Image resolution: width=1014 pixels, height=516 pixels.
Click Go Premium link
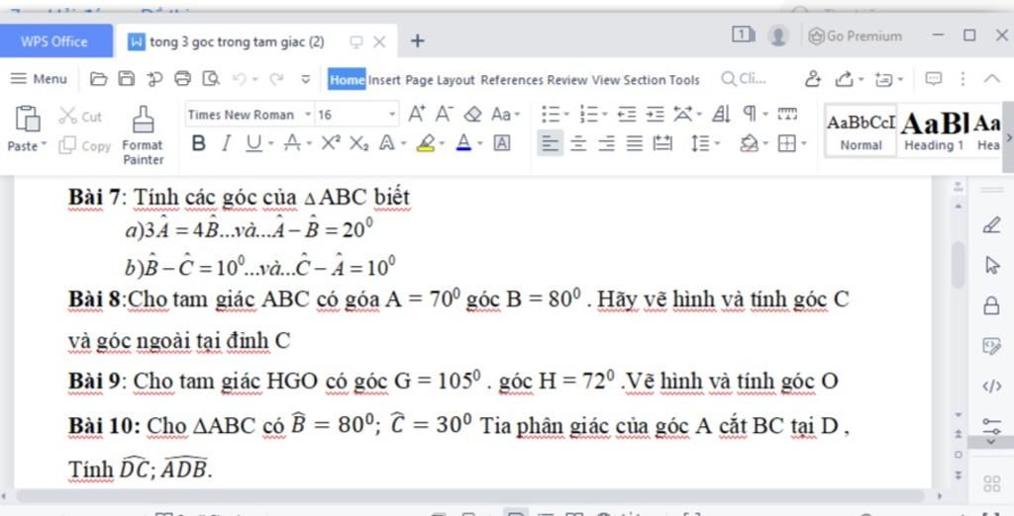tap(857, 36)
